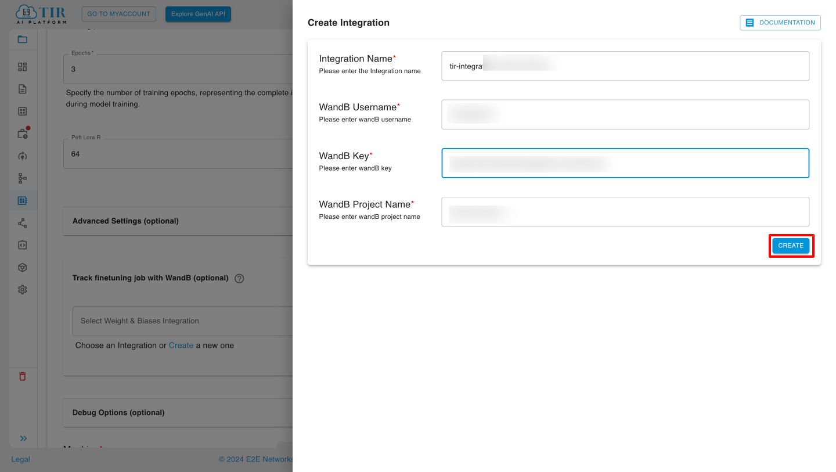
Task: Click the 'Please enter wandB key' helper text
Action: click(x=355, y=168)
